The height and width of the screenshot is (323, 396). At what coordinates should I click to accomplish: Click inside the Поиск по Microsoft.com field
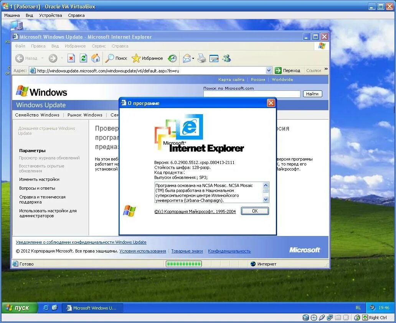(251, 94)
